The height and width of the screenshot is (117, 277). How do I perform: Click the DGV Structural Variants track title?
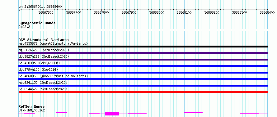pyautogui.click(x=44, y=40)
